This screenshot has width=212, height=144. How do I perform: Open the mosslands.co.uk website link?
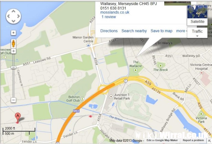point(115,12)
